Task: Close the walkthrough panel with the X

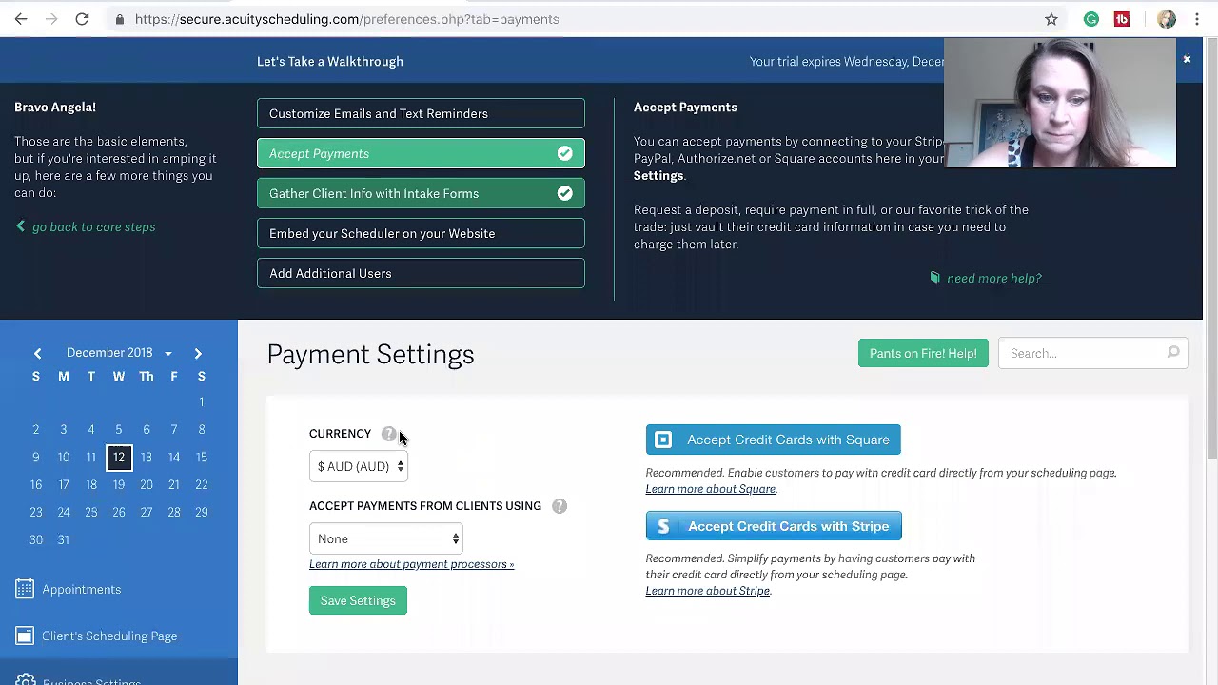Action: click(1187, 59)
